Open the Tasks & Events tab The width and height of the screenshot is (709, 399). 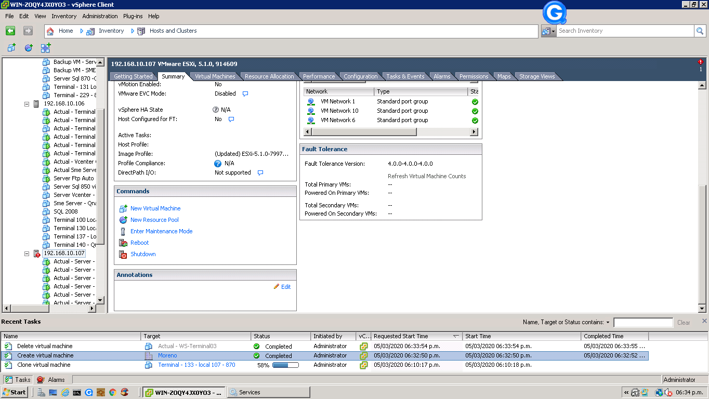coord(405,76)
